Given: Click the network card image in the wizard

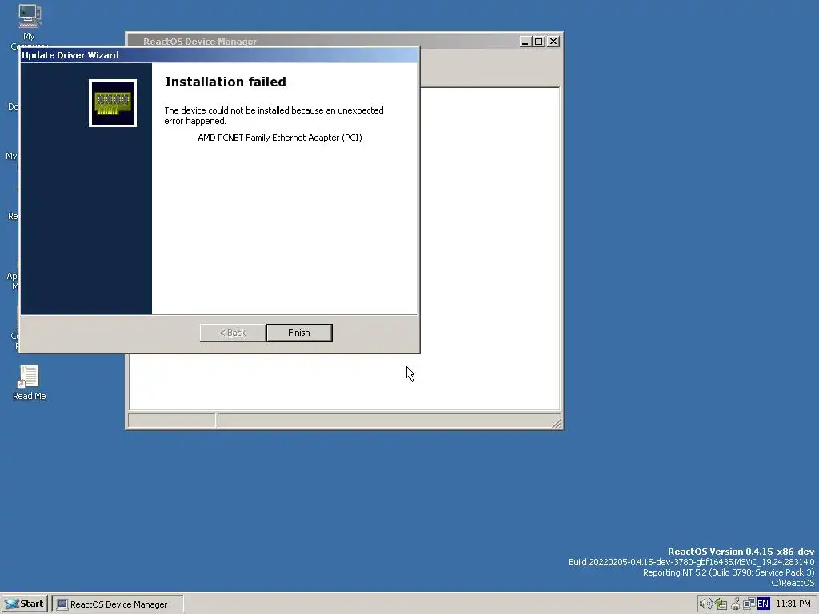Looking at the screenshot, I should point(113,103).
